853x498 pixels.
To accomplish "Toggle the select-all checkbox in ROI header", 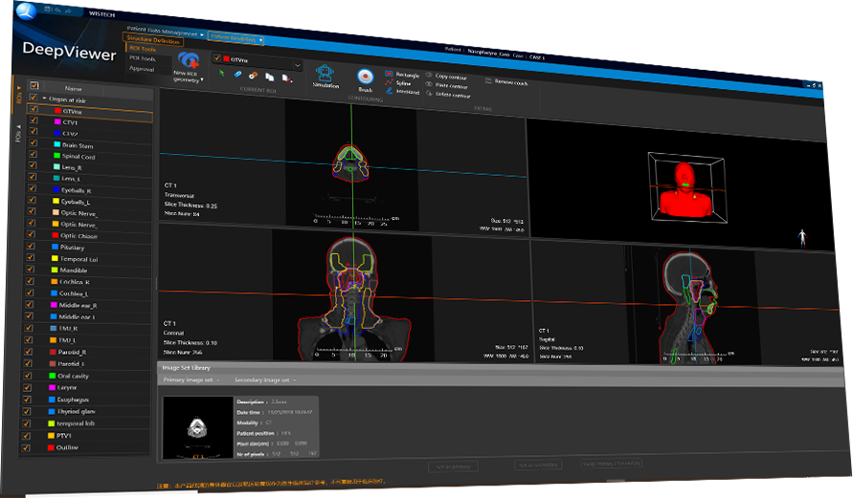I will tap(34, 85).
